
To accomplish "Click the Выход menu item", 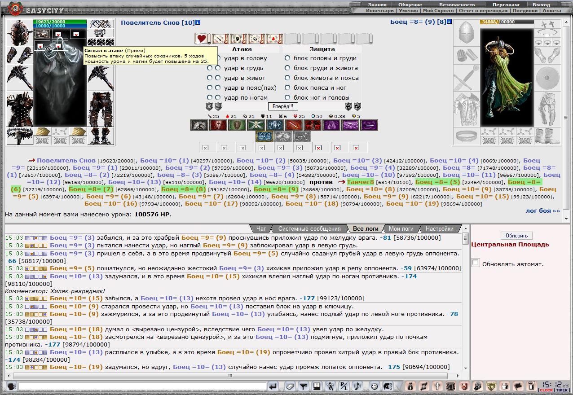I will coord(541,4).
